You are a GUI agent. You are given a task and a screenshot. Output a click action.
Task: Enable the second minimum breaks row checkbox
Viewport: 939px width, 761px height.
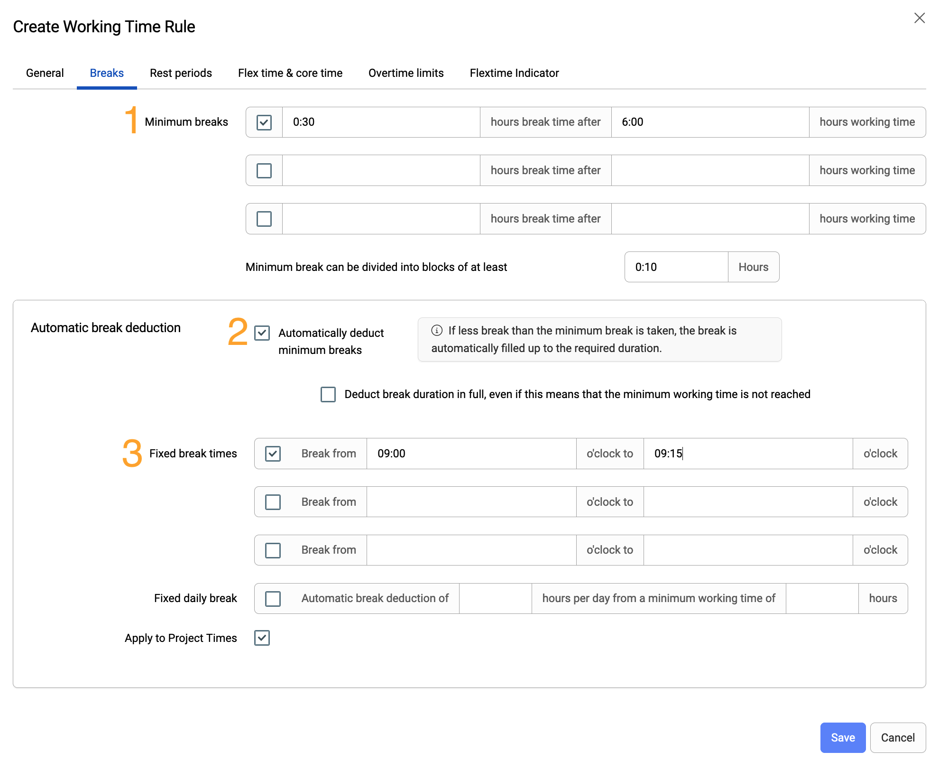[x=264, y=171]
